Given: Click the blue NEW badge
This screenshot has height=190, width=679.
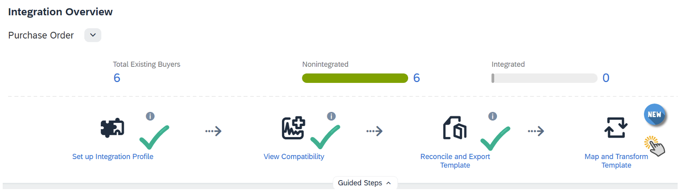Looking at the screenshot, I should [654, 115].
